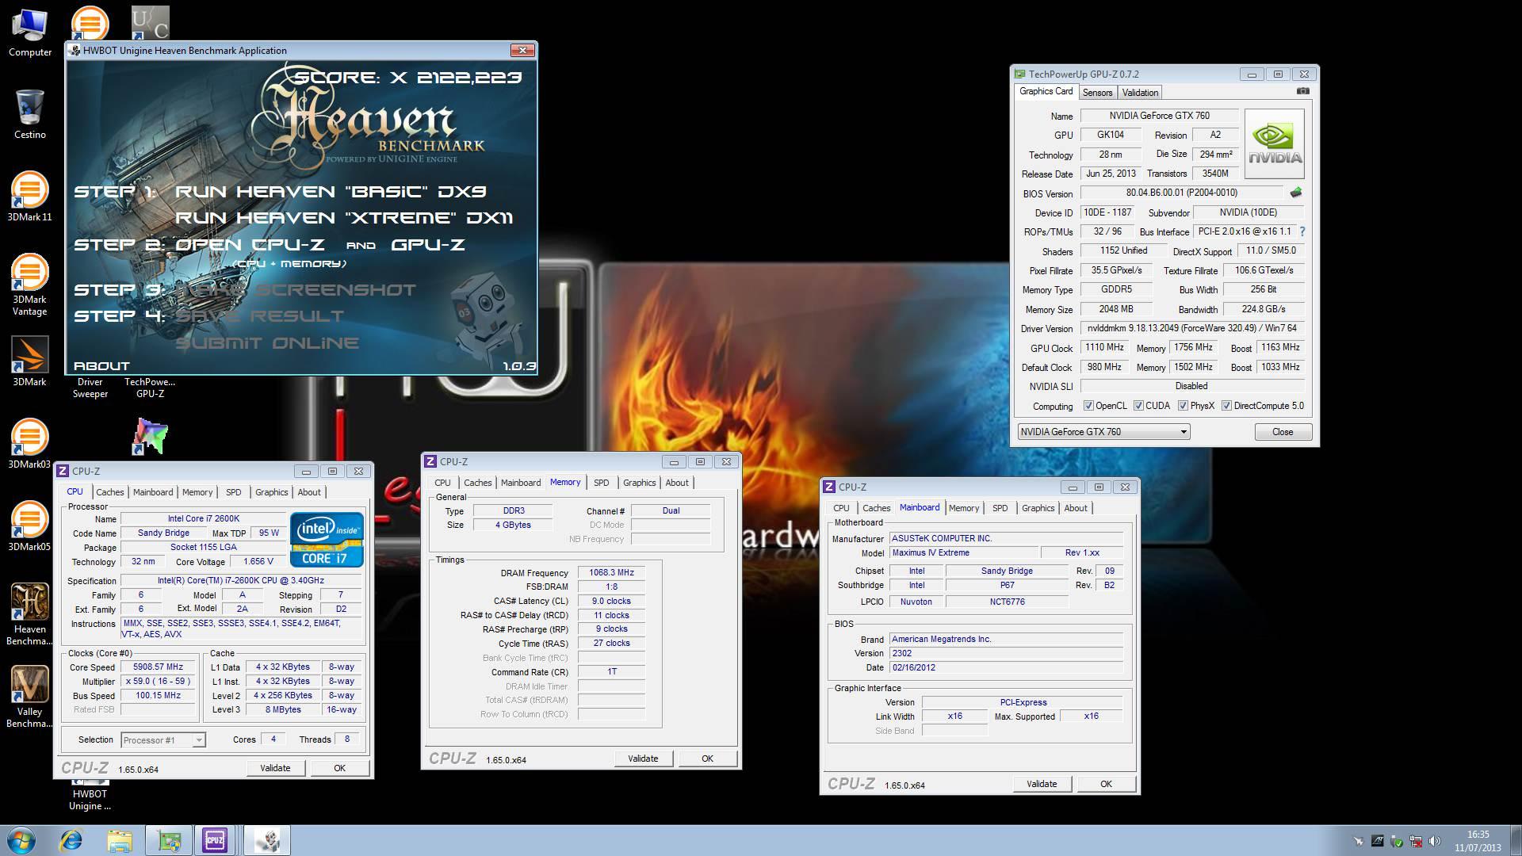
Task: Click Save Result in the HWBOT app
Action: 260,316
